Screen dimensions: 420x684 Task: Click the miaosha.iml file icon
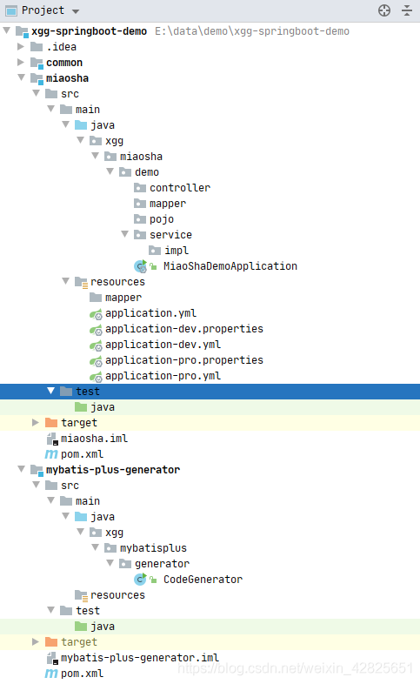tap(52, 439)
